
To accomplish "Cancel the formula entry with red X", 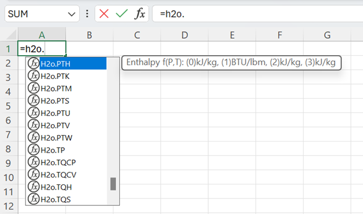I will tap(104, 14).
